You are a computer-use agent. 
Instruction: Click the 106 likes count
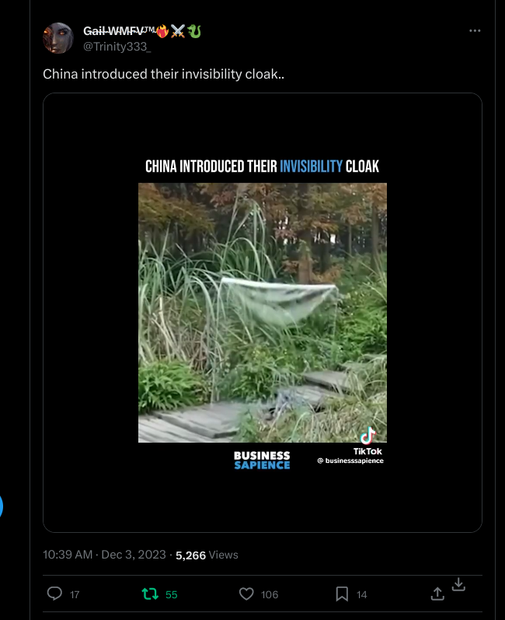pos(270,594)
